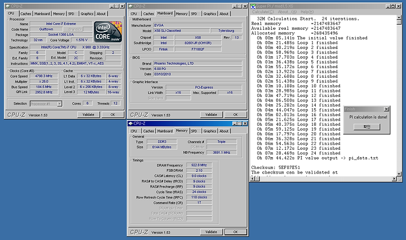406x240 pixels.
Task: Click the Core Voltage value 1.576 V
Action: (x=82, y=40)
